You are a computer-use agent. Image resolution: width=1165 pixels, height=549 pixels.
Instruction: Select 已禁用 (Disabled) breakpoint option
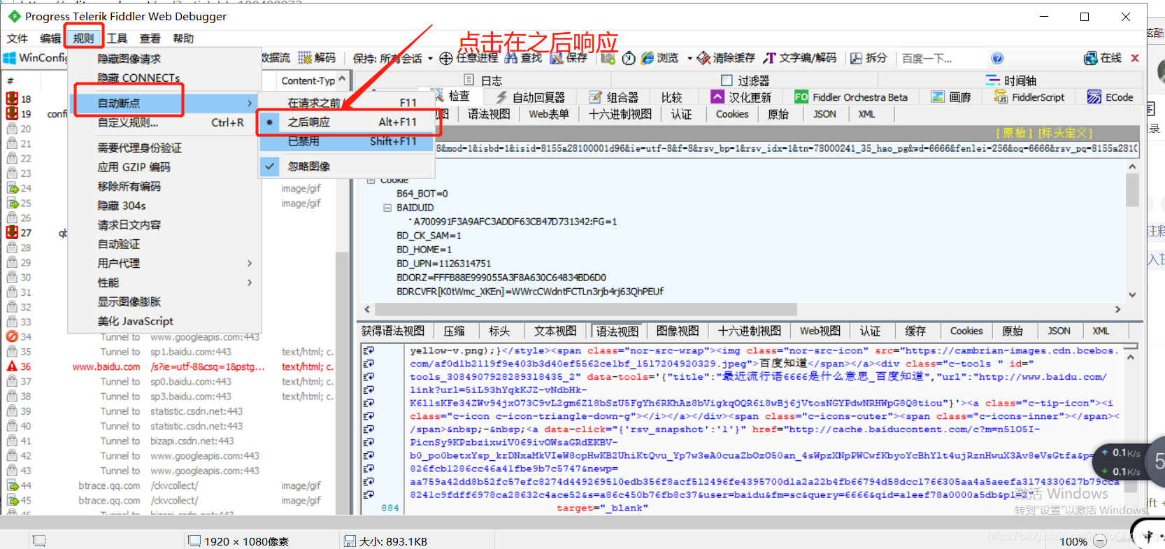346,141
